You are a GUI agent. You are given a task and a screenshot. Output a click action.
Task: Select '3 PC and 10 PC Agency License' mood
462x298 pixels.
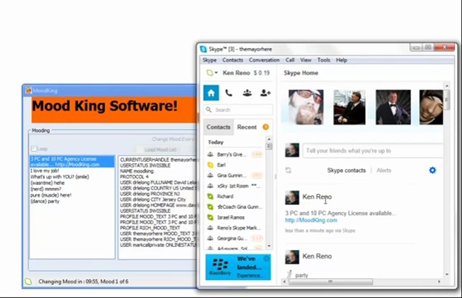click(x=72, y=162)
